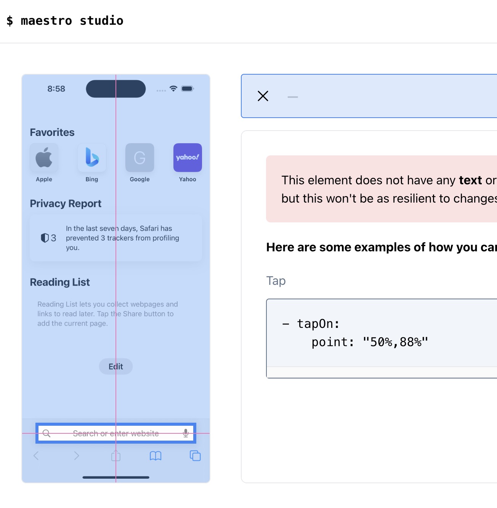Viewport: 497px width, 508px height.
Task: Click the magnifying glass search icon
Action: click(x=46, y=433)
